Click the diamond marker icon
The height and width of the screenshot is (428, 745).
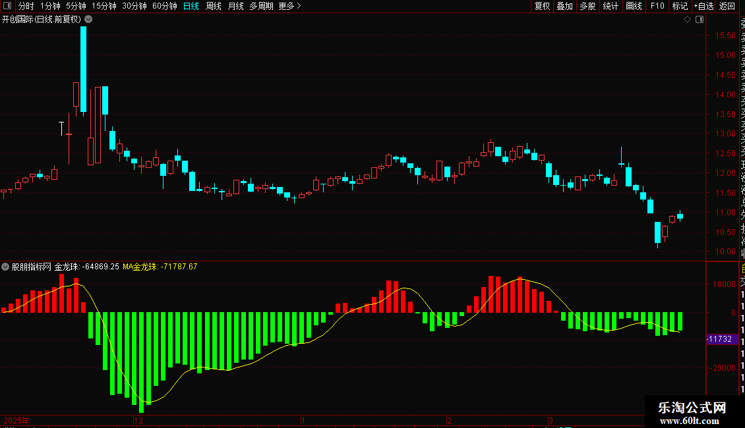coord(687,20)
